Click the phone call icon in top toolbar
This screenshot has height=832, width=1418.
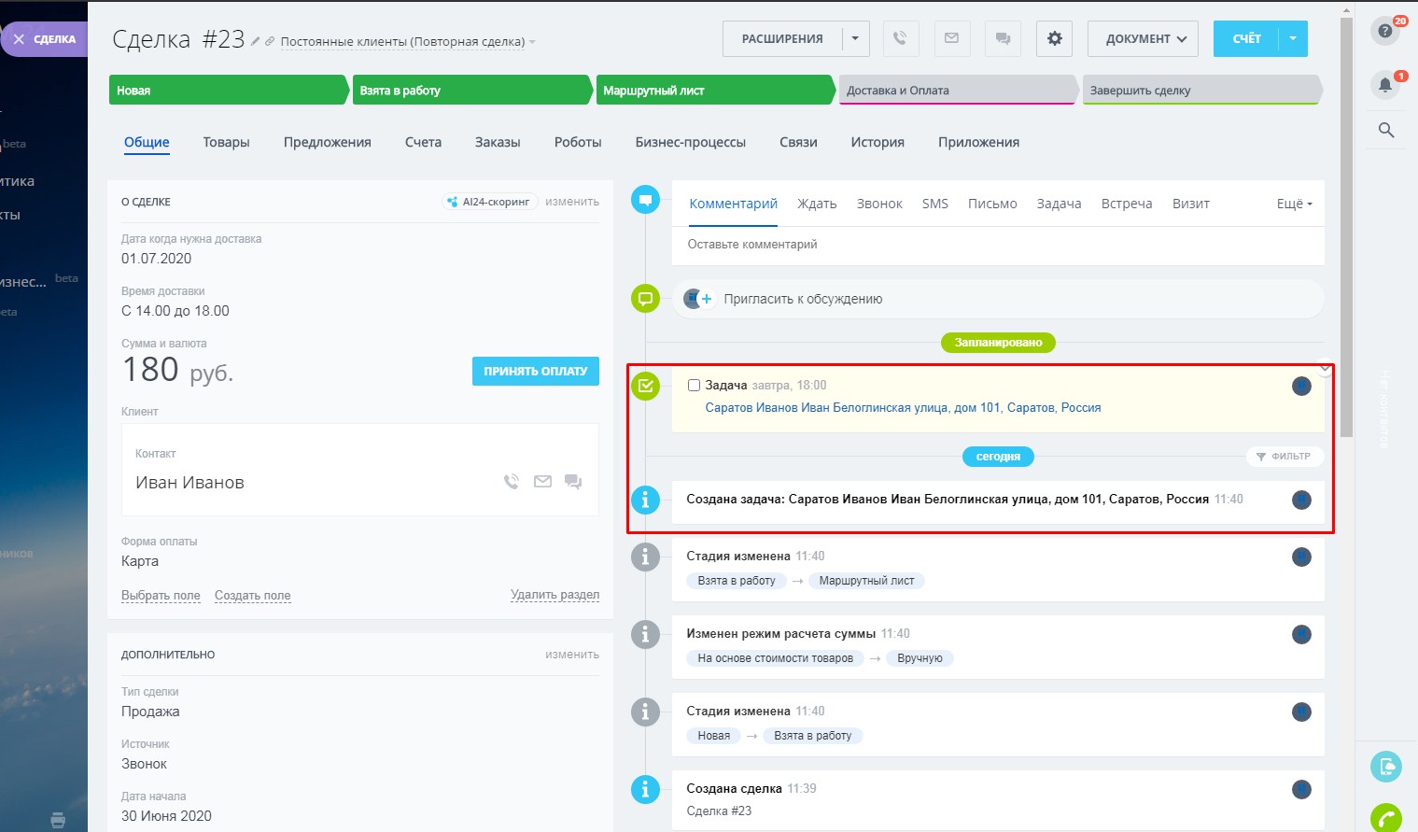[x=900, y=38]
